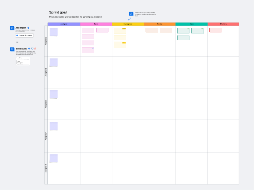Click the lightbulb icon beside Jira import
Image resolution: width=254 pixels, height=190 pixels.
12,28
